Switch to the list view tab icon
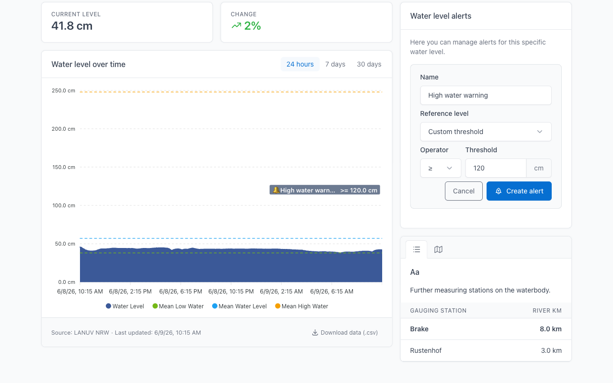613x383 pixels. (x=417, y=249)
